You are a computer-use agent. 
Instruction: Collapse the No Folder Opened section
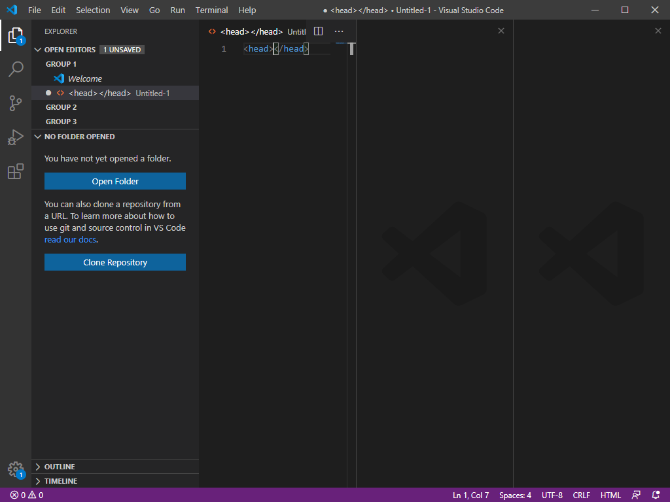pos(37,137)
